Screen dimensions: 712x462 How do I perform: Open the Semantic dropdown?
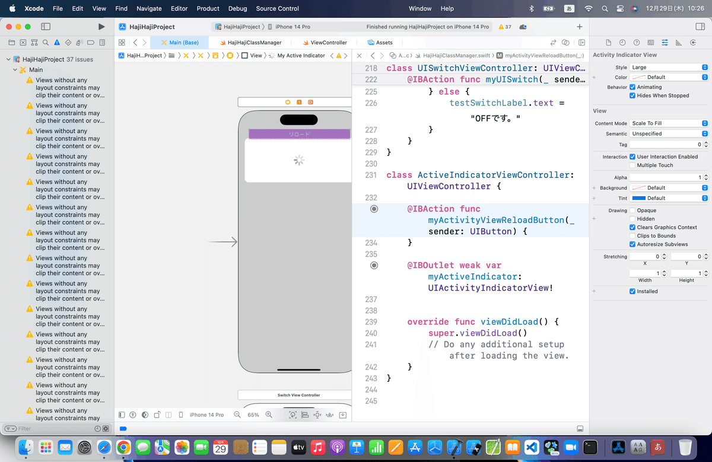(x=669, y=133)
